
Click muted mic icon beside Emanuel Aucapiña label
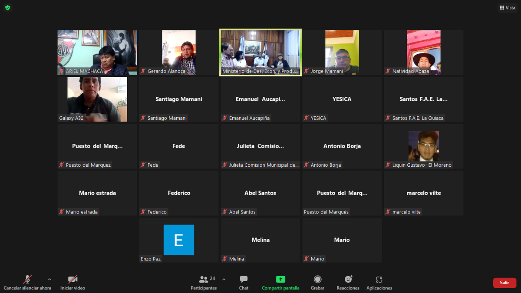point(225,118)
